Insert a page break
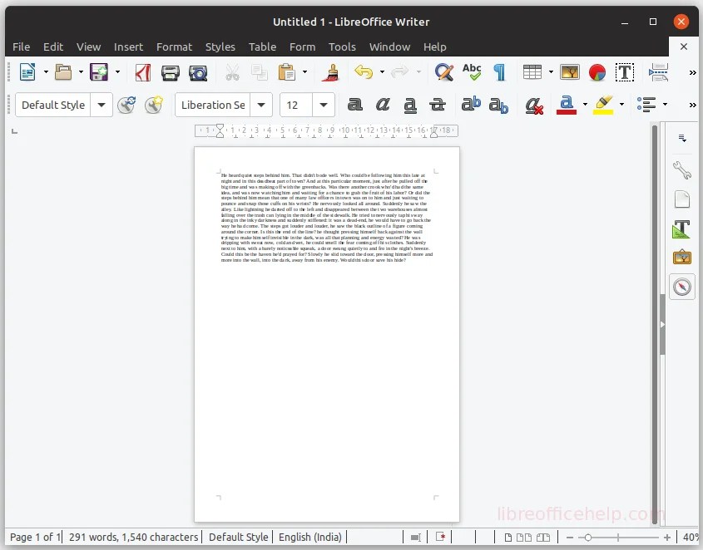This screenshot has height=550, width=703. (658, 72)
